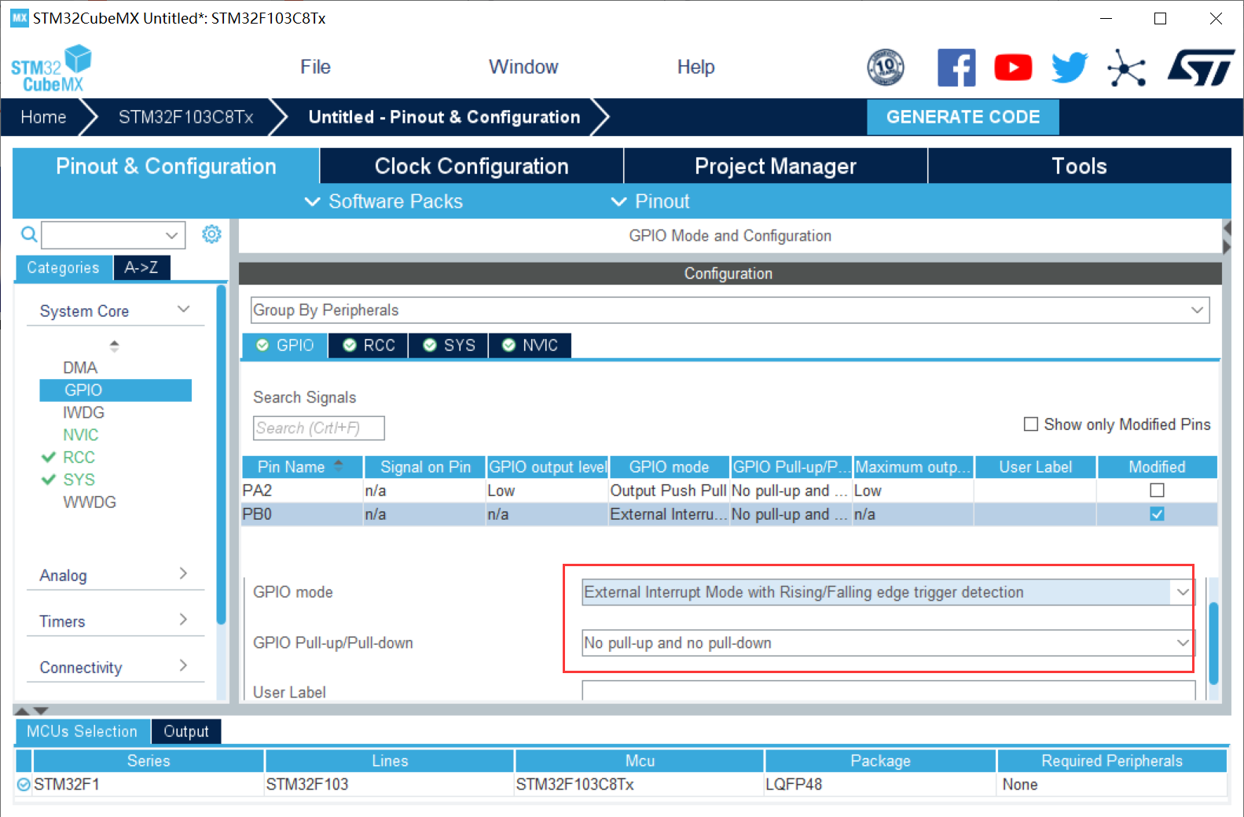The width and height of the screenshot is (1244, 817).
Task: Click the User Label input field
Action: [x=888, y=690]
